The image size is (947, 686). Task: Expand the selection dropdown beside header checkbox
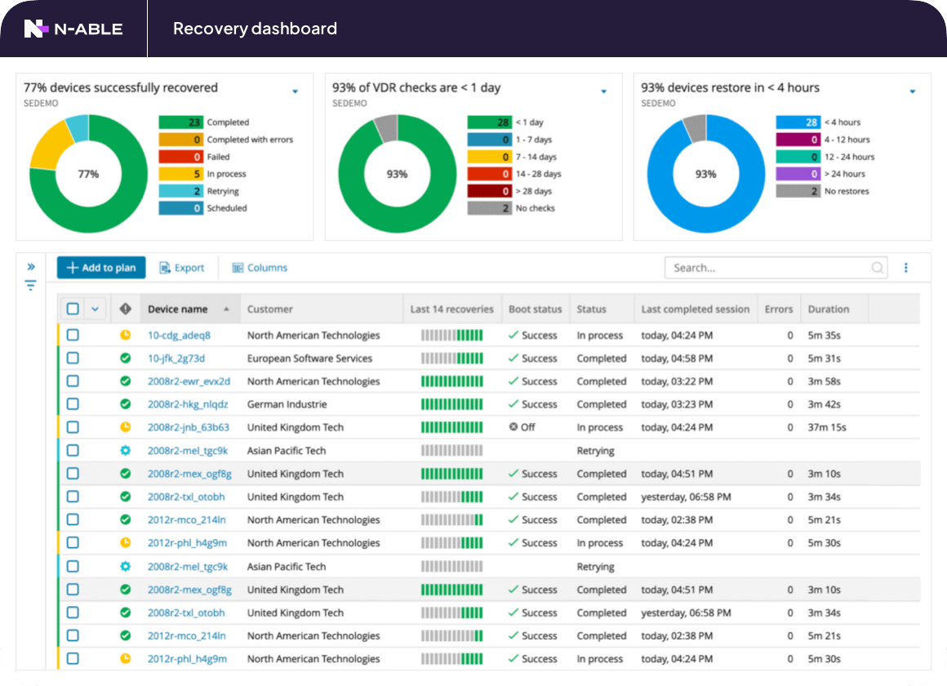[x=95, y=309]
